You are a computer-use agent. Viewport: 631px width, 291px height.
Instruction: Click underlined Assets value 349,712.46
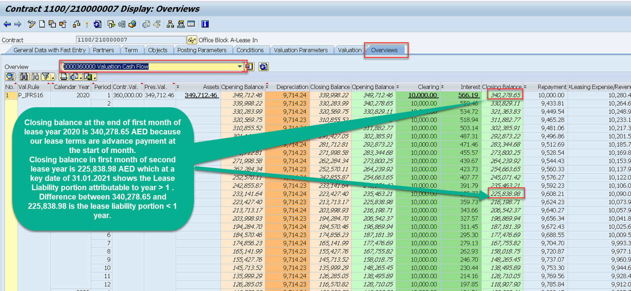(201, 95)
